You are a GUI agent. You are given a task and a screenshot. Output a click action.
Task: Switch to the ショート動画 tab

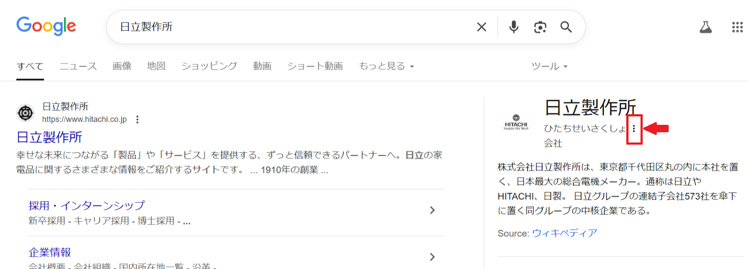pos(315,66)
